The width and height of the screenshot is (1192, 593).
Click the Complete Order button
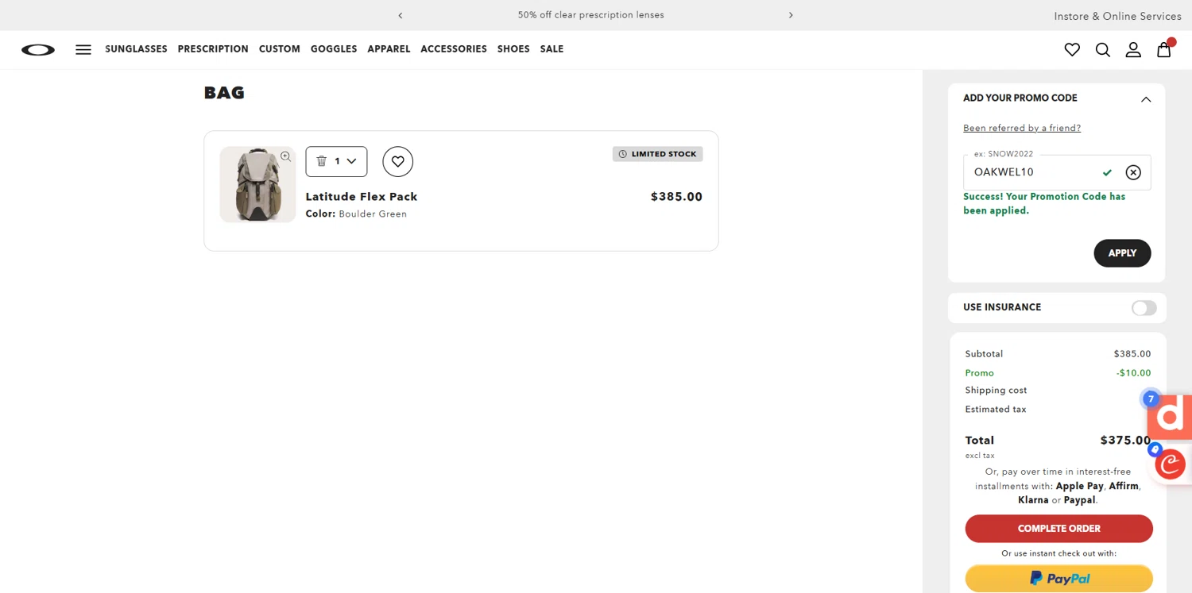1058,529
